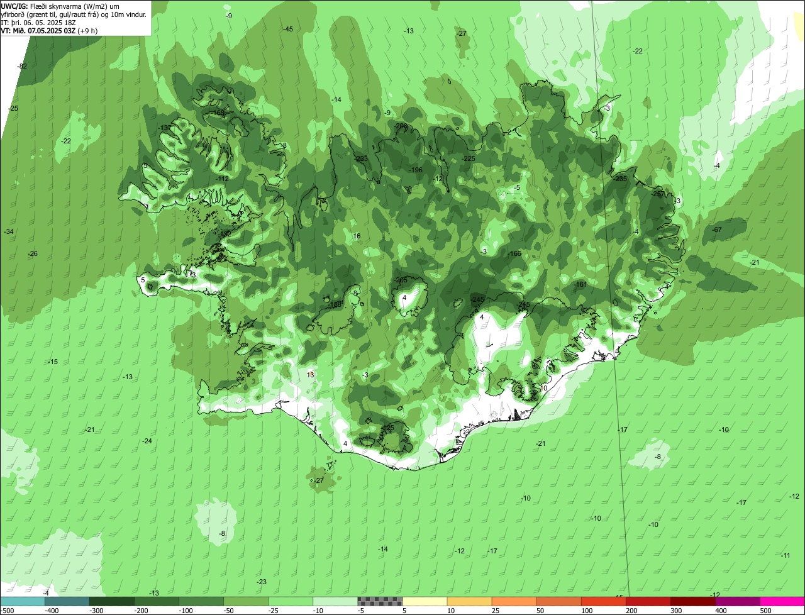This screenshot has width=805, height=615.
Task: Pick the magenta above-500 legend swatch
Action: click(x=782, y=601)
